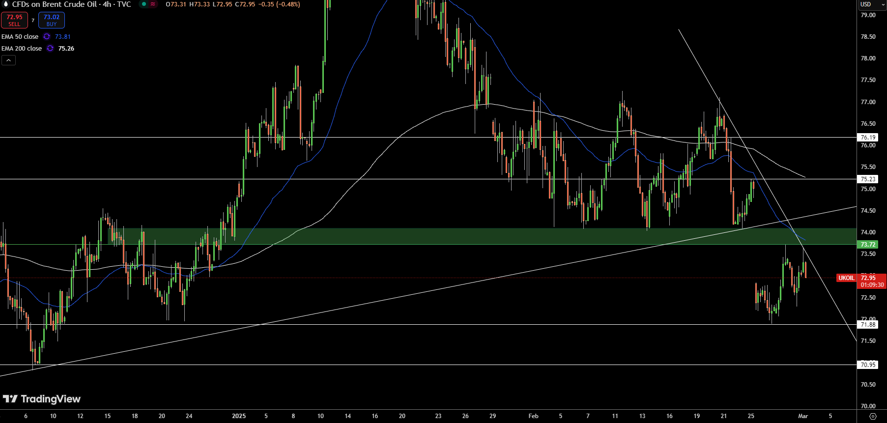This screenshot has height=423, width=887.
Task: Collapse the indicator legend with chevron
Action: click(x=9, y=60)
